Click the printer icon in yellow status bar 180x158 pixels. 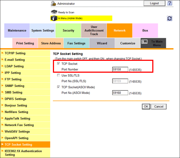pyautogui.click(x=54, y=18)
